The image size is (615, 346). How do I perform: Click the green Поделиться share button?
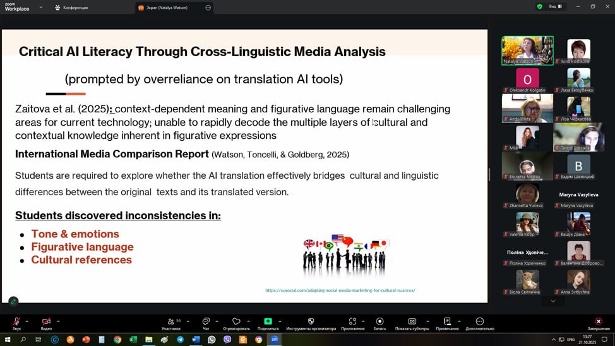[x=268, y=323]
